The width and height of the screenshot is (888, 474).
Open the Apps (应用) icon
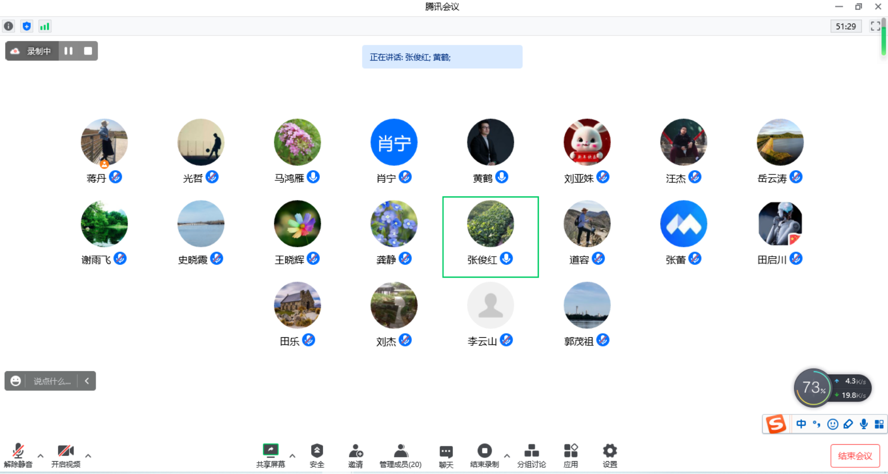(x=571, y=455)
